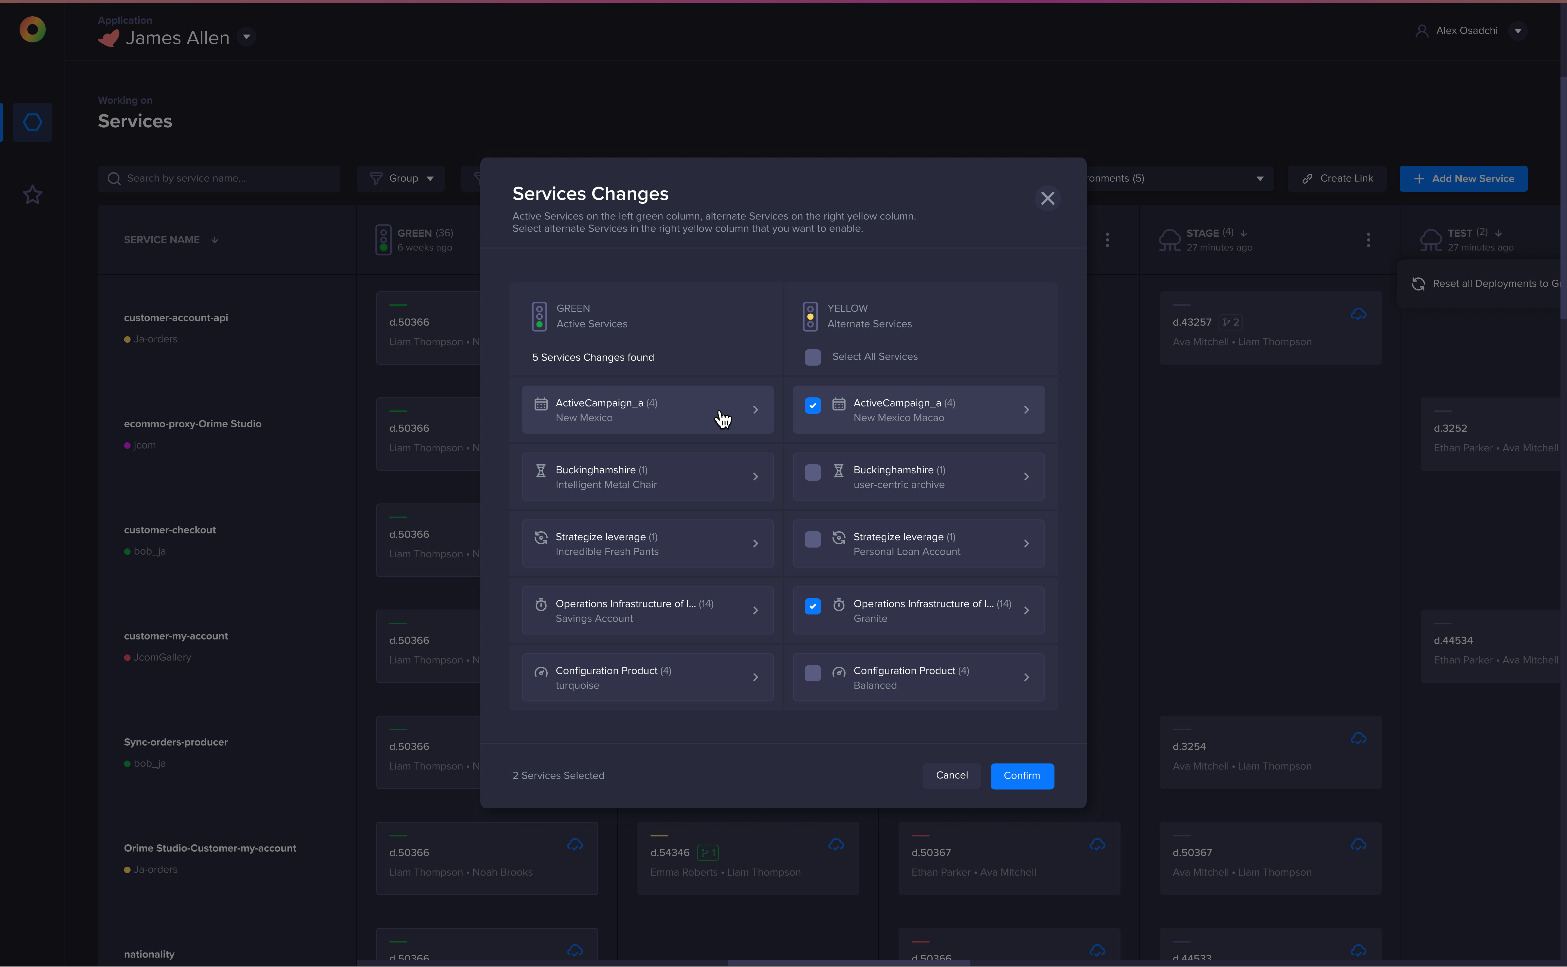Uncheck Operations Infrastructure Granite checkbox

tap(812, 606)
